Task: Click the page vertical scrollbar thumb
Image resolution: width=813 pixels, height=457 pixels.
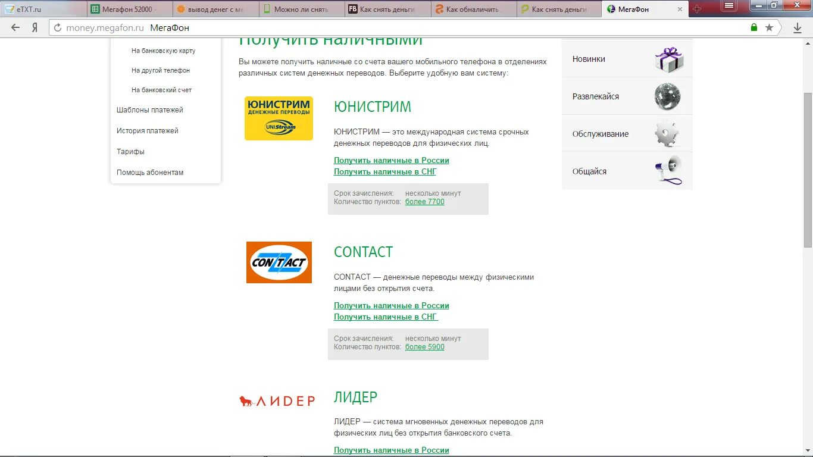Action: (808, 170)
